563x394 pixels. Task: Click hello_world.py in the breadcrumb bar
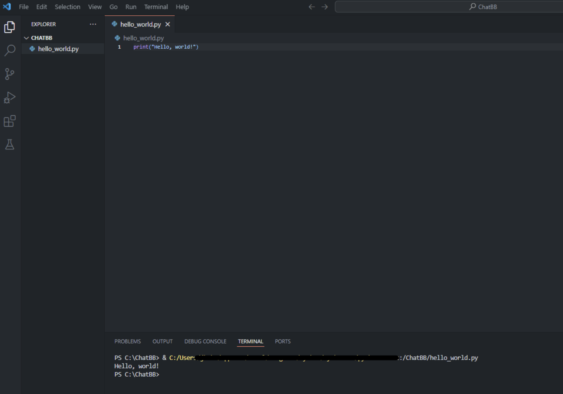[143, 38]
